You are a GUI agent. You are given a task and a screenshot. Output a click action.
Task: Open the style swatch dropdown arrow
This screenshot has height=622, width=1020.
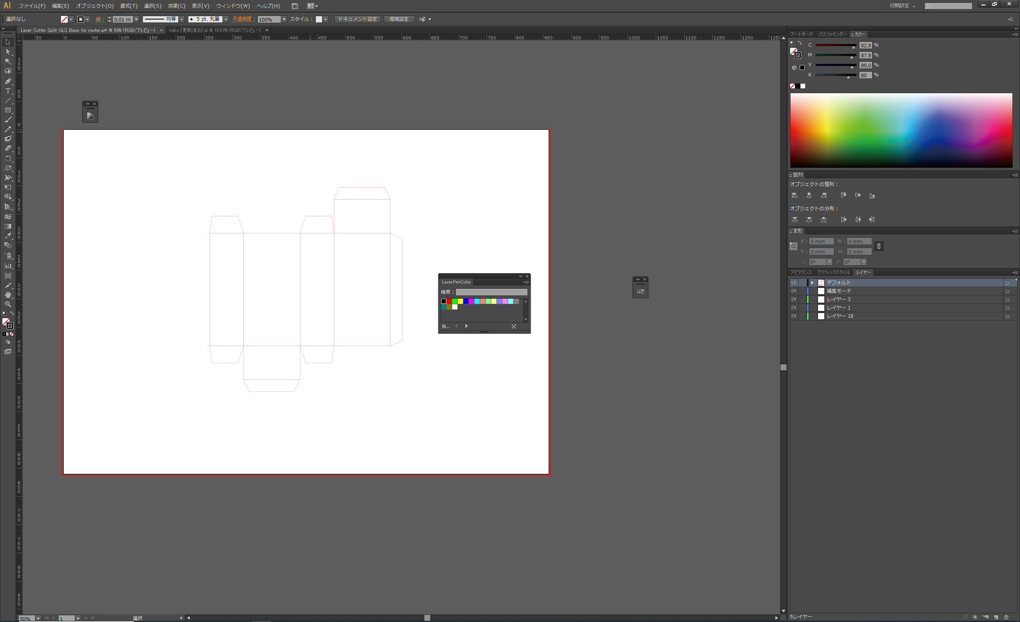pyautogui.click(x=326, y=20)
